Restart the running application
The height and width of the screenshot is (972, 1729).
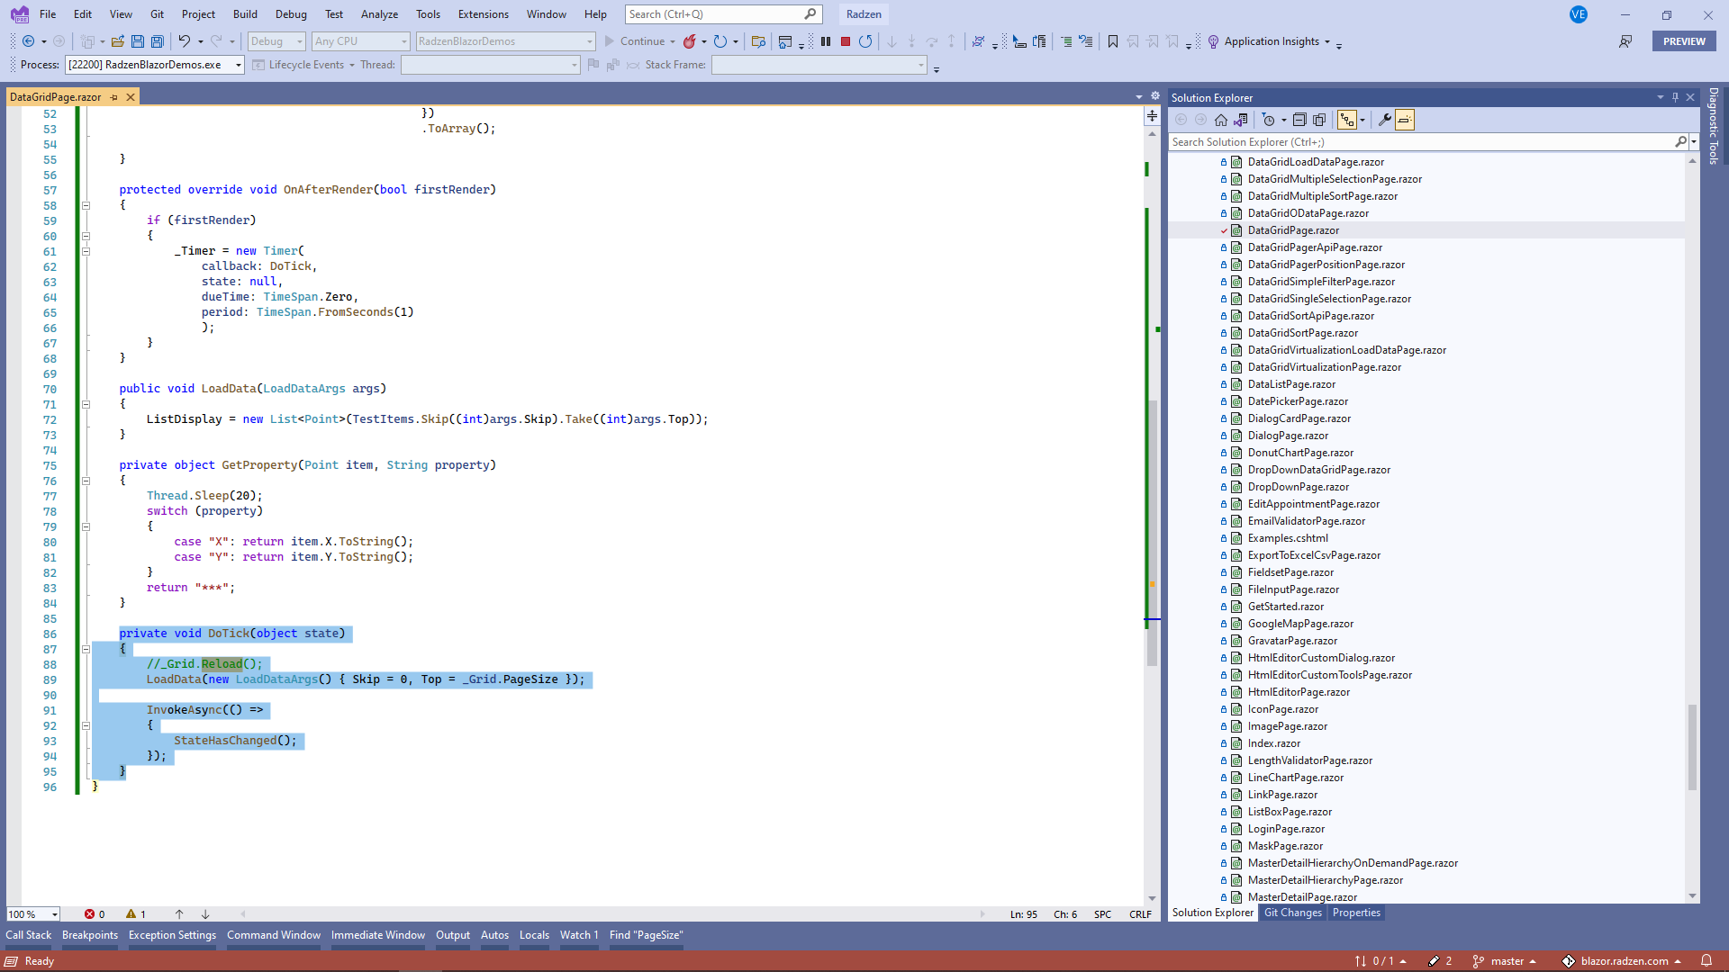(x=864, y=41)
